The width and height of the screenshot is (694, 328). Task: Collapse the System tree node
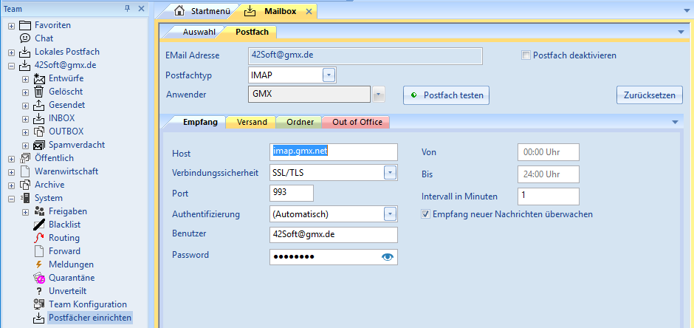[11, 198]
